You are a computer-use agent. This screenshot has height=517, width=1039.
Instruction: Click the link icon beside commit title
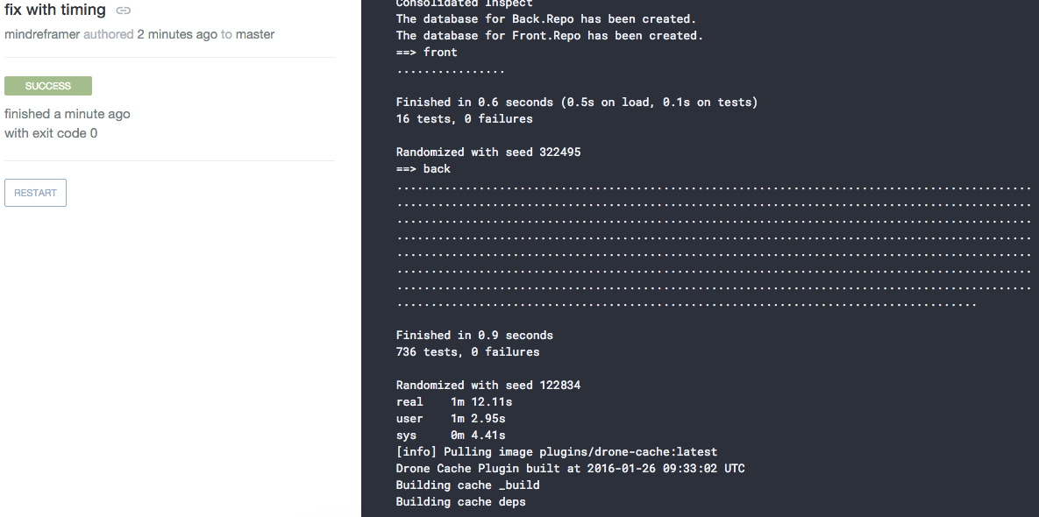[124, 11]
